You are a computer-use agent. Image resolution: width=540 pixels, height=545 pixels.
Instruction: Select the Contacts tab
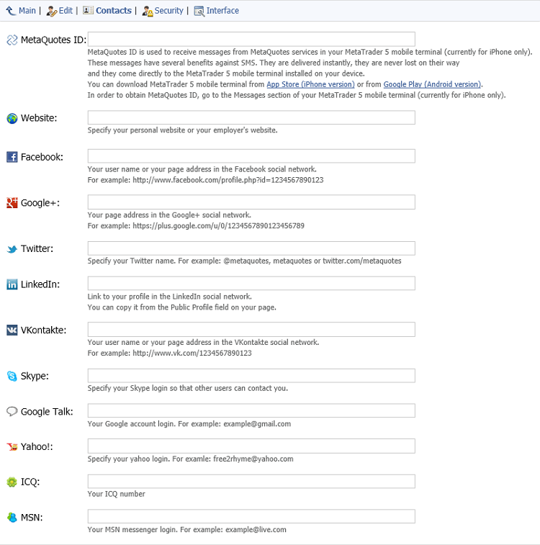[114, 11]
